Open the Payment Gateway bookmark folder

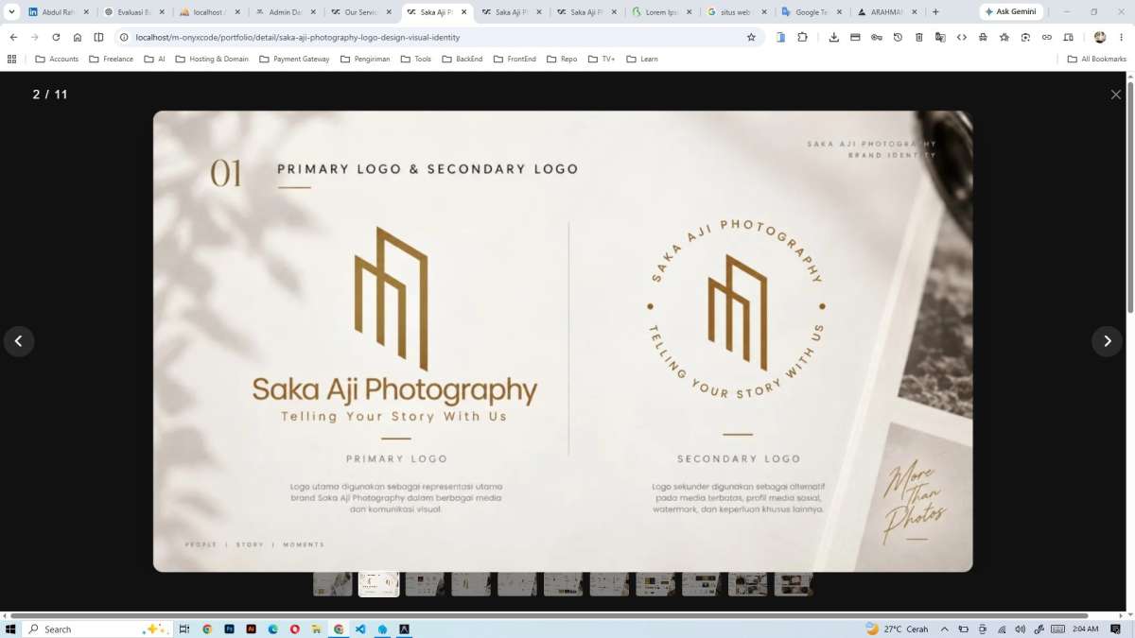click(294, 59)
